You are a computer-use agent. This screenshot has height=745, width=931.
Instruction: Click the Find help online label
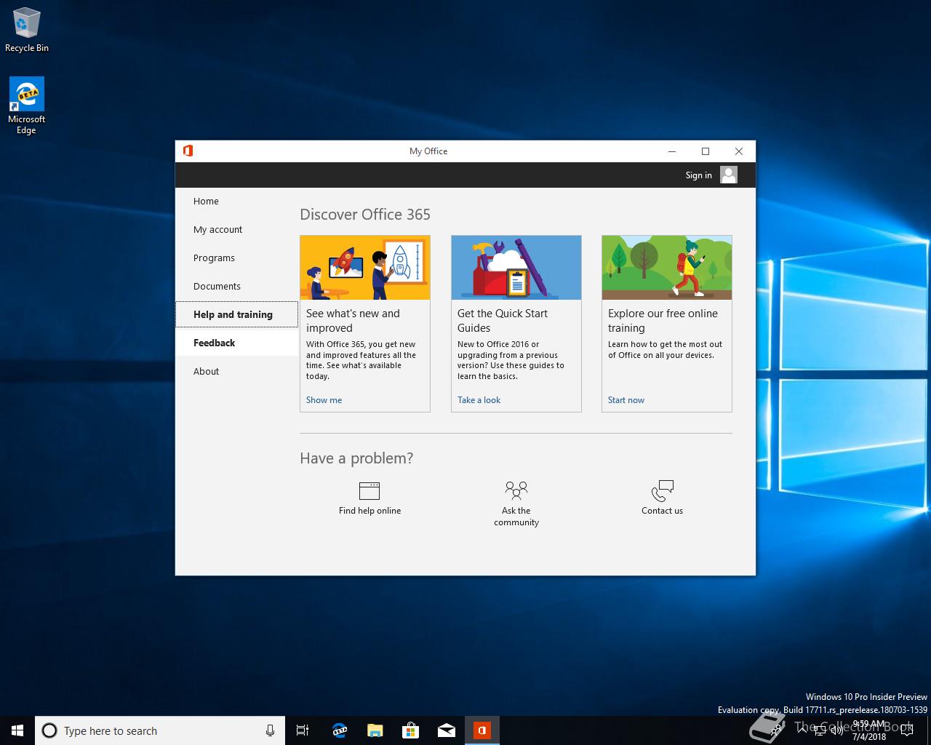[x=369, y=511]
